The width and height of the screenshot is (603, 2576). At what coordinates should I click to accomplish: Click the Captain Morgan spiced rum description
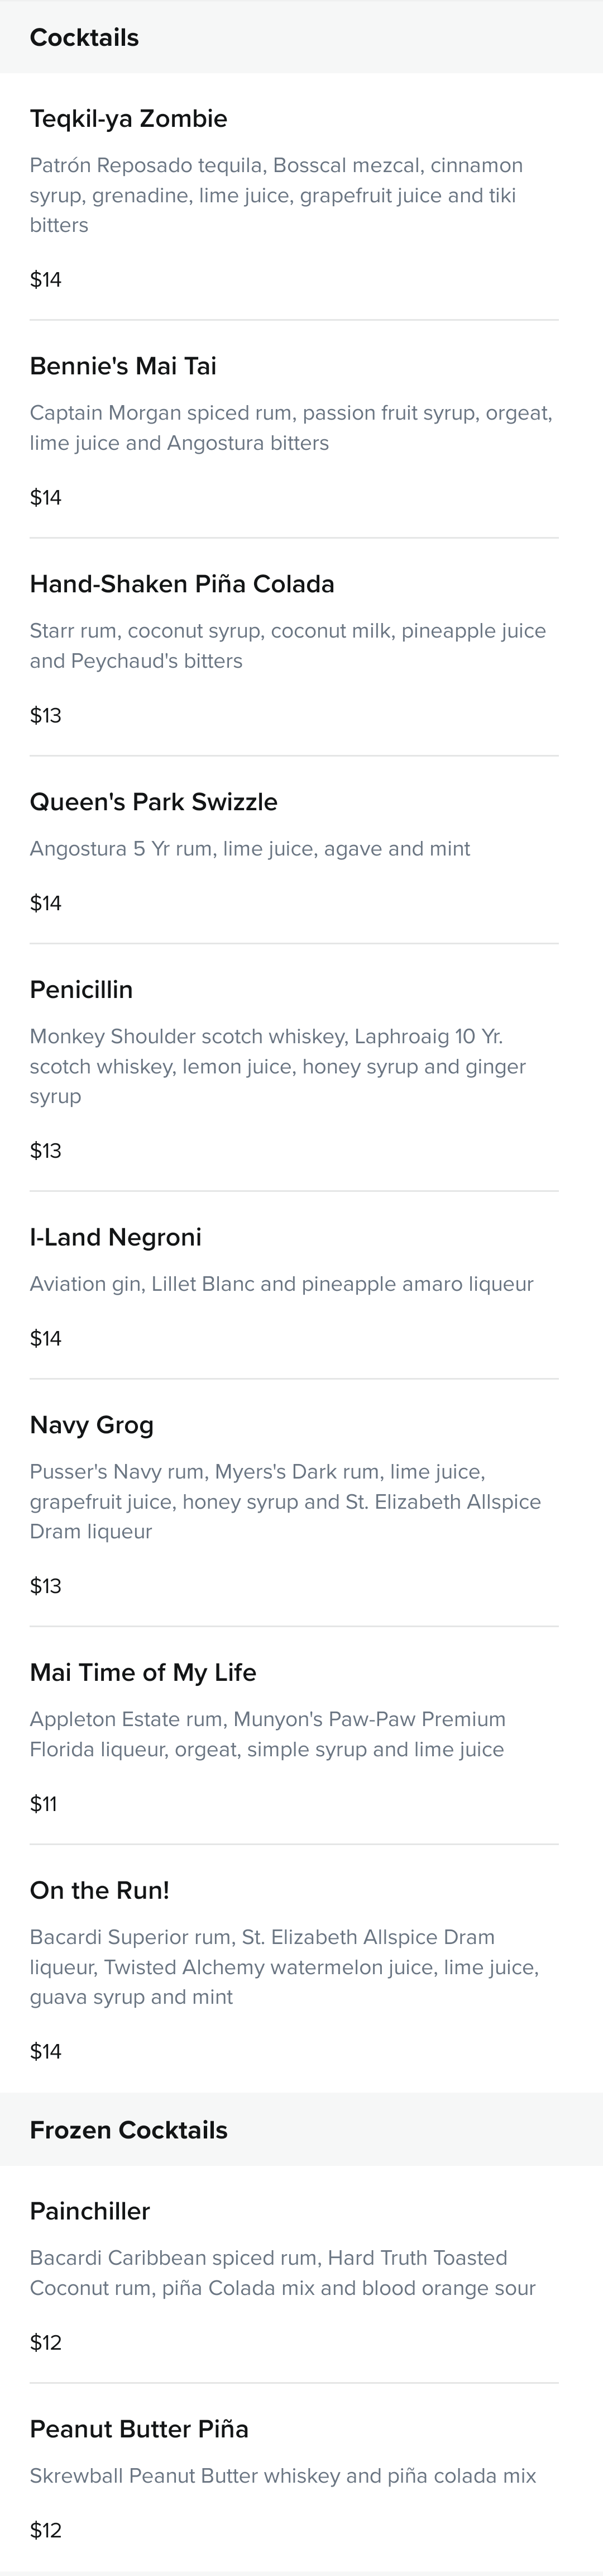[291, 428]
